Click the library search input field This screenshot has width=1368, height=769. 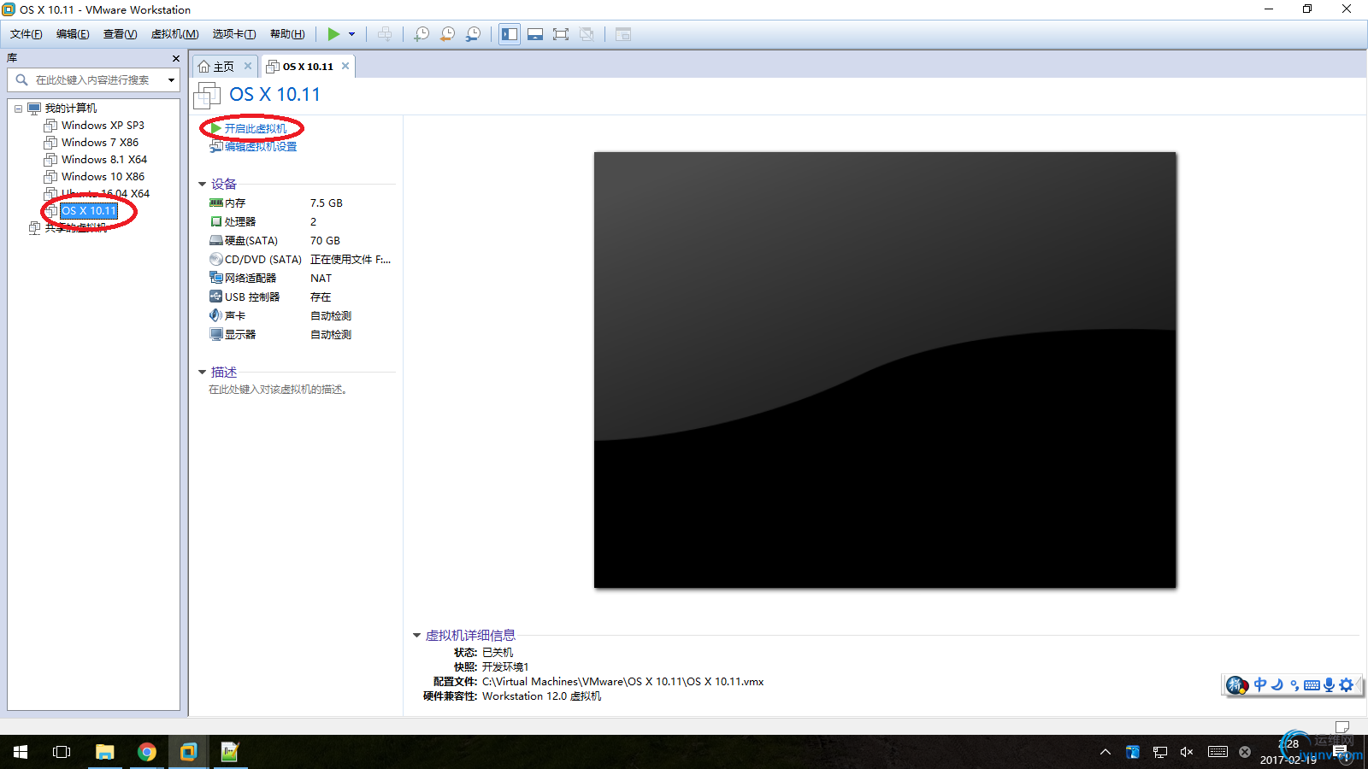coord(94,79)
